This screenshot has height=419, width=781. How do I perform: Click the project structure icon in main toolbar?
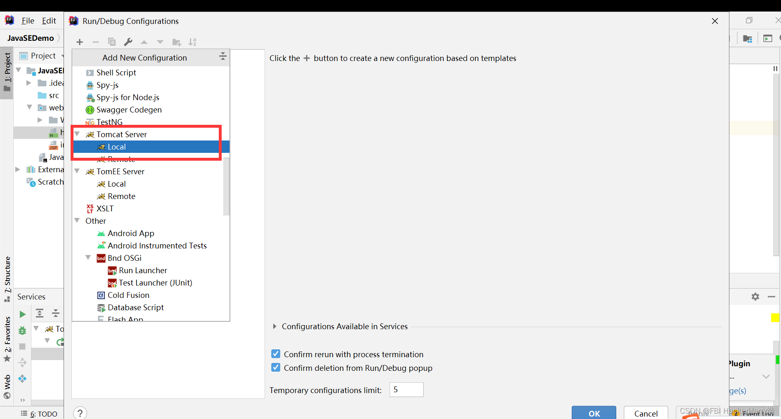(748, 38)
